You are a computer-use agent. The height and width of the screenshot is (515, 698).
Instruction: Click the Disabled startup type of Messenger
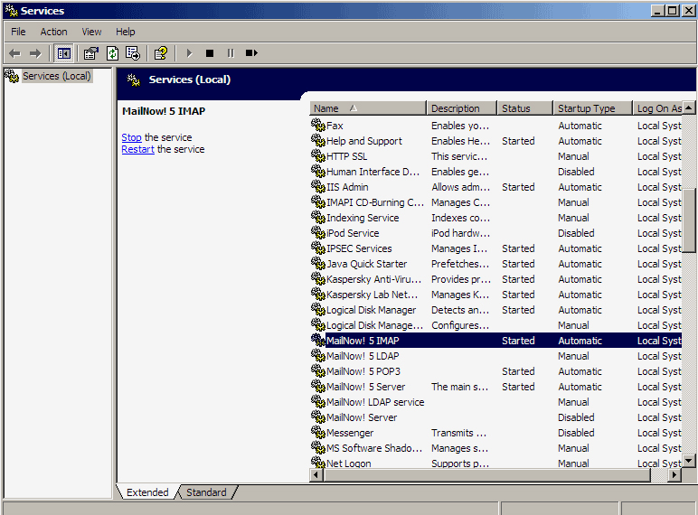pos(576,433)
